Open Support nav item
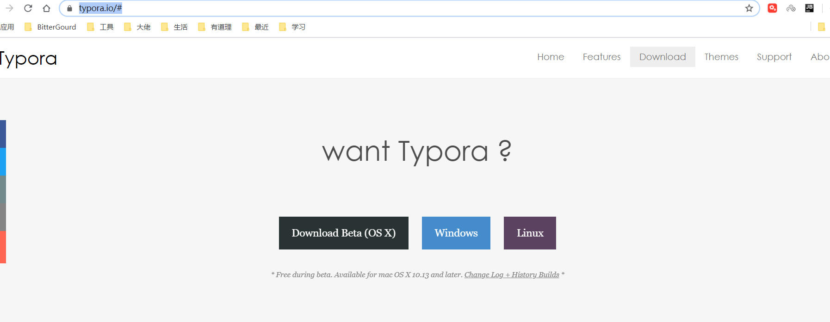 point(774,57)
